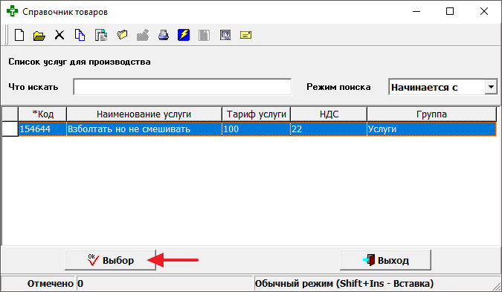This screenshot has width=502, height=292.
Task: Maximize the Справочник товаров window
Action: [x=450, y=11]
